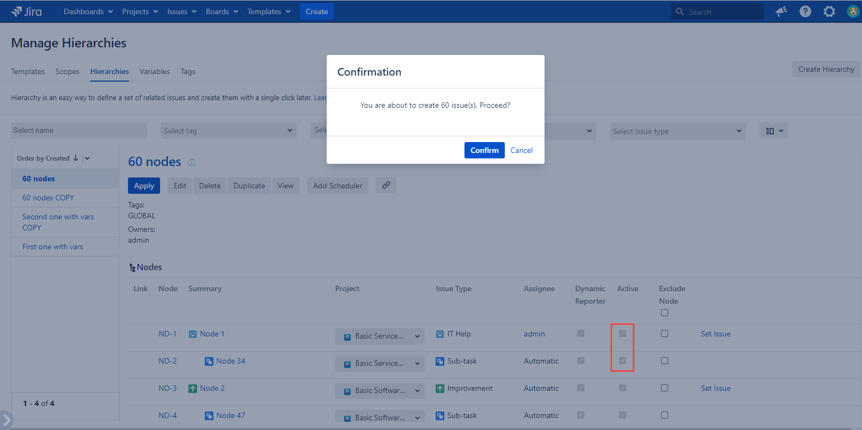Open the notifications megaphone icon
This screenshot has height=430, width=862.
pos(781,11)
